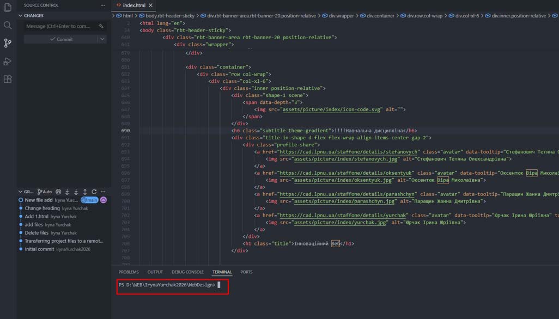Click the body.rbt-header-sticky breadcrumb
Image resolution: width=559 pixels, height=319 pixels.
click(167, 16)
